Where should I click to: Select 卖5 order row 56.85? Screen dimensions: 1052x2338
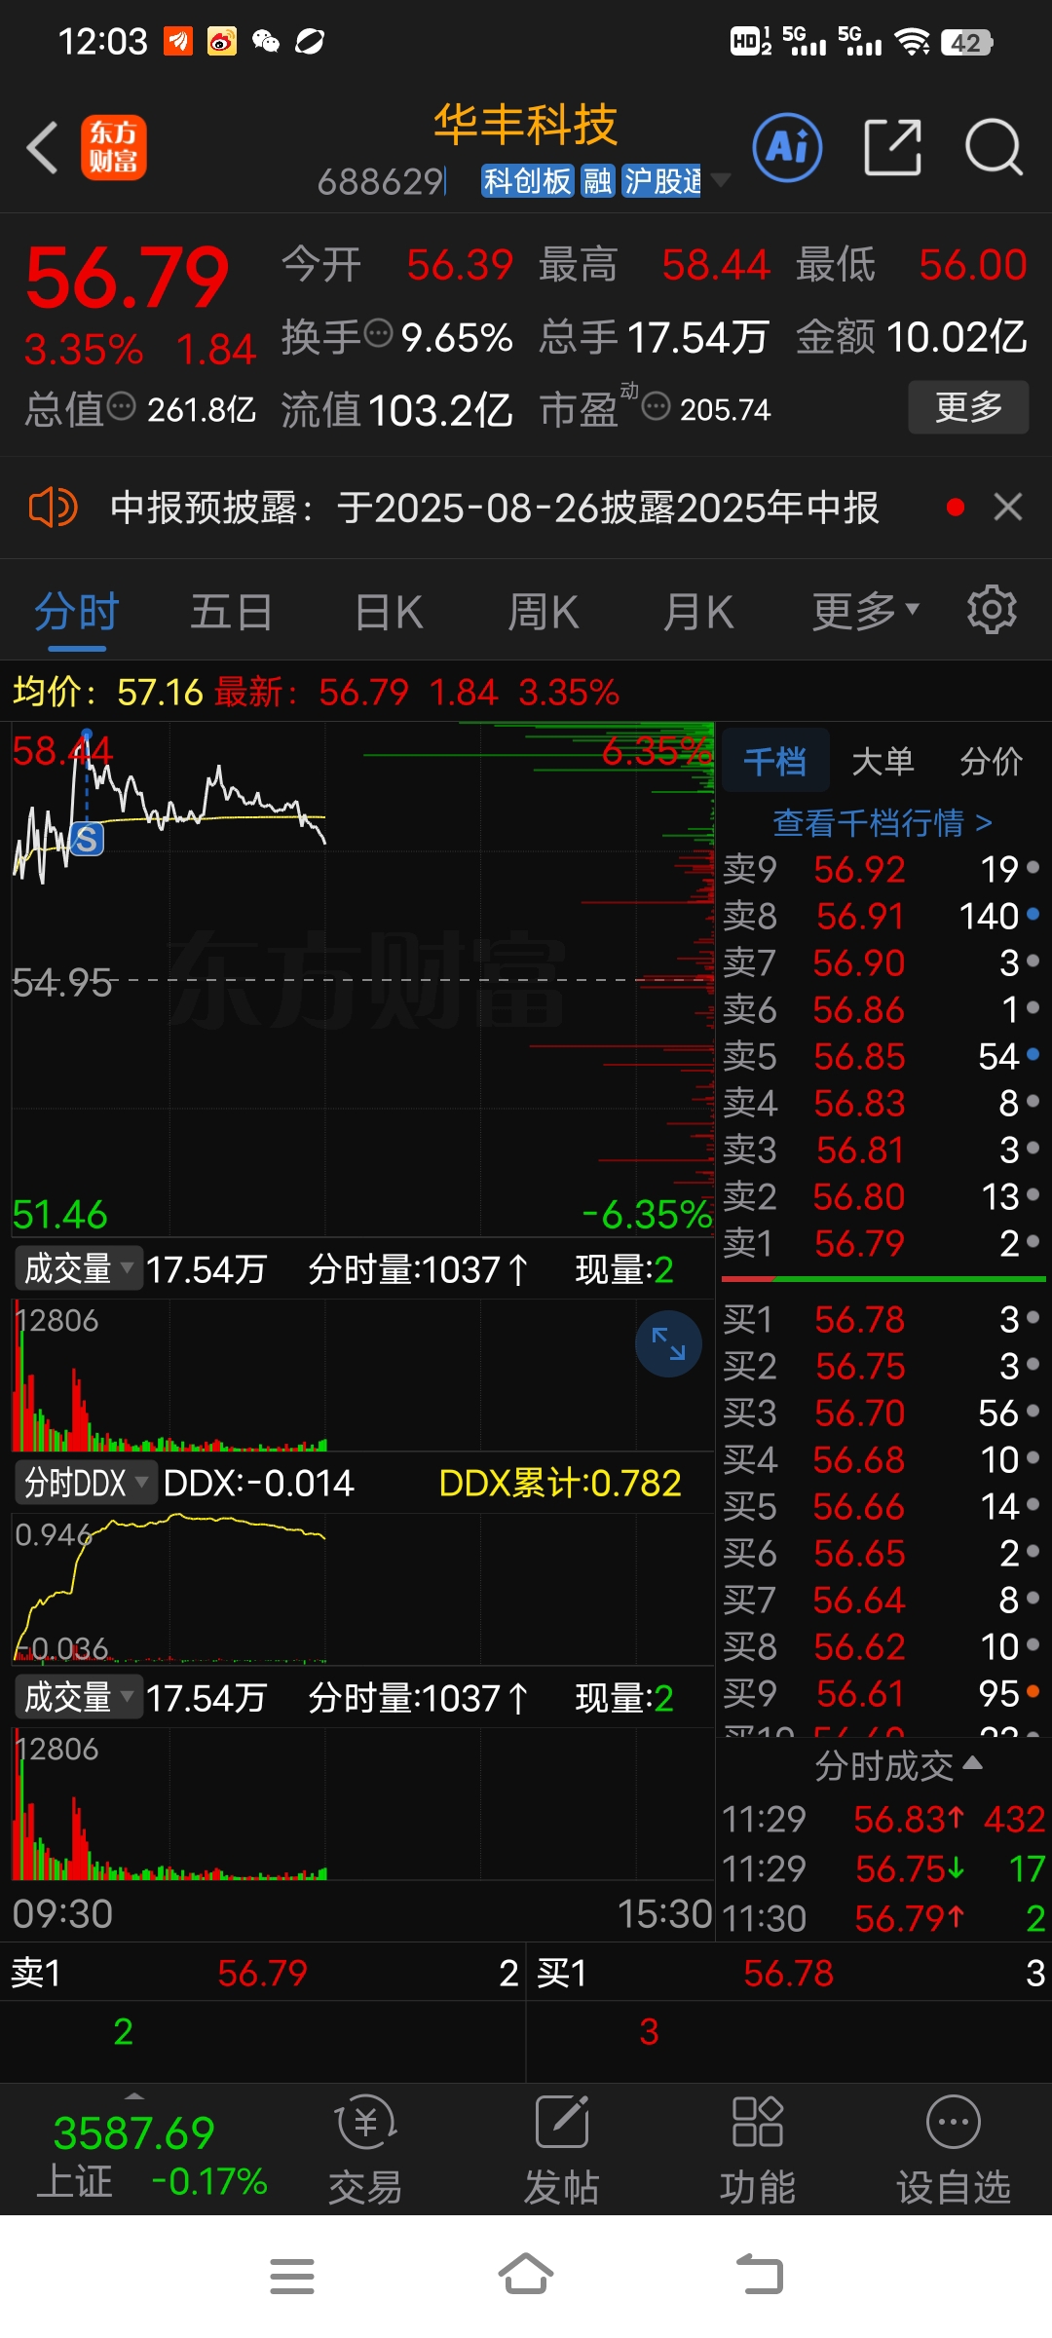pos(882,1056)
